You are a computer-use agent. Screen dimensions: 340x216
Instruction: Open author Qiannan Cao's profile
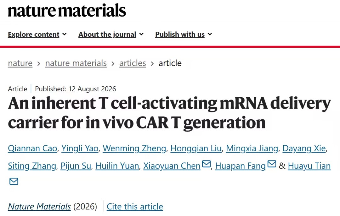(32, 148)
